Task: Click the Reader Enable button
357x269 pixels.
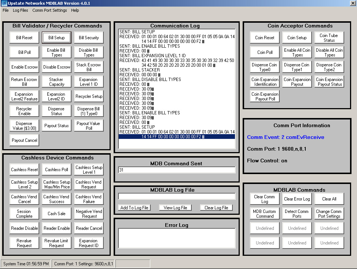Action: pos(56,228)
